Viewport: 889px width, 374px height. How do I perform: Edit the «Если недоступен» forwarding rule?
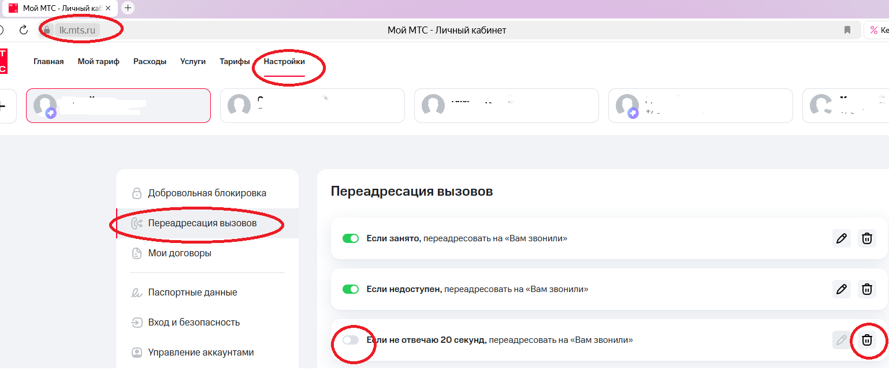842,289
